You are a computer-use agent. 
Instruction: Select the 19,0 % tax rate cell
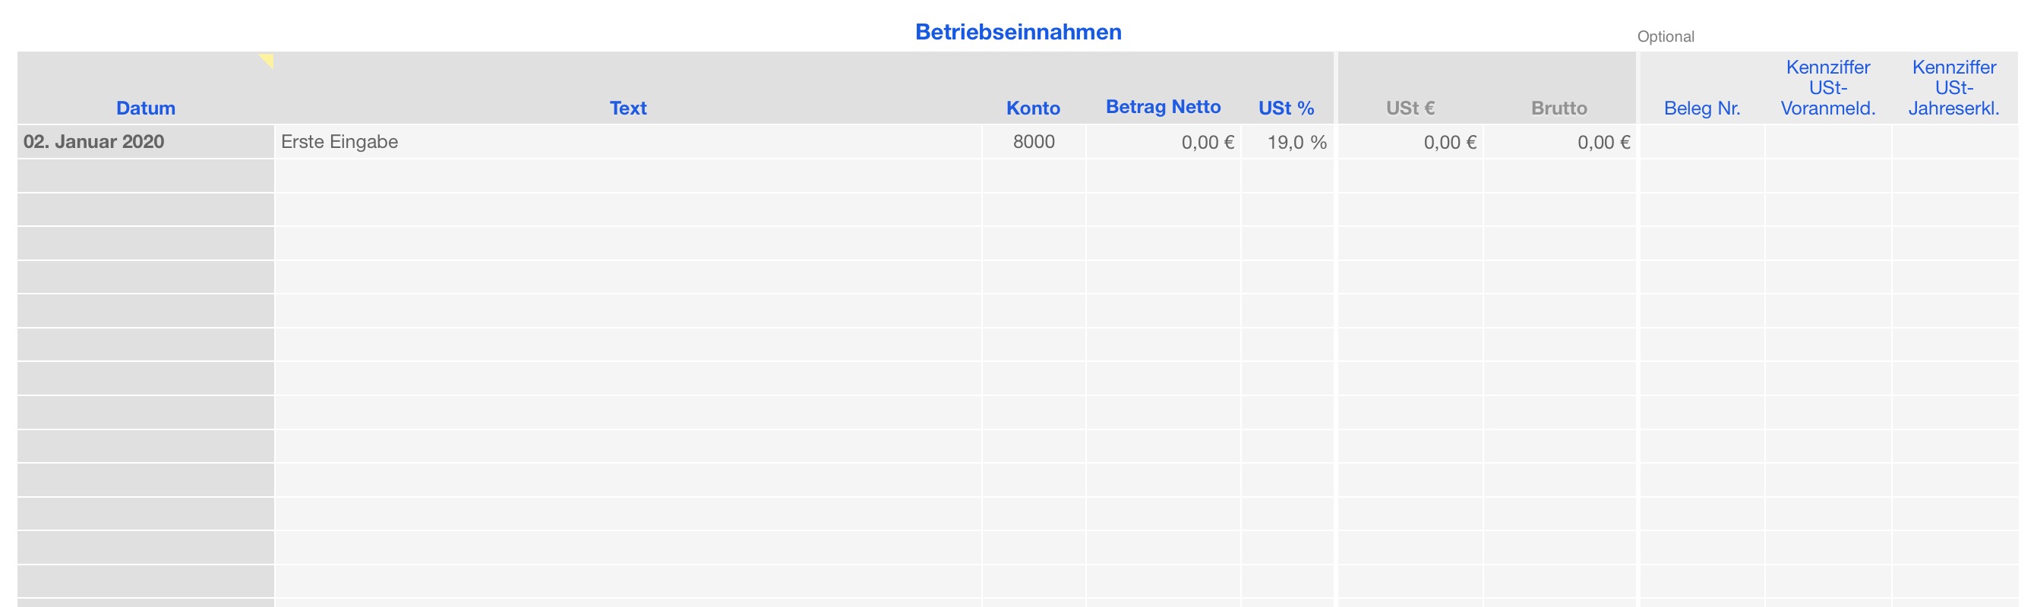click(x=1287, y=143)
